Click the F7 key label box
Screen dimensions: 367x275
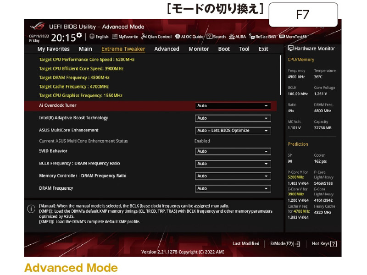(303, 15)
